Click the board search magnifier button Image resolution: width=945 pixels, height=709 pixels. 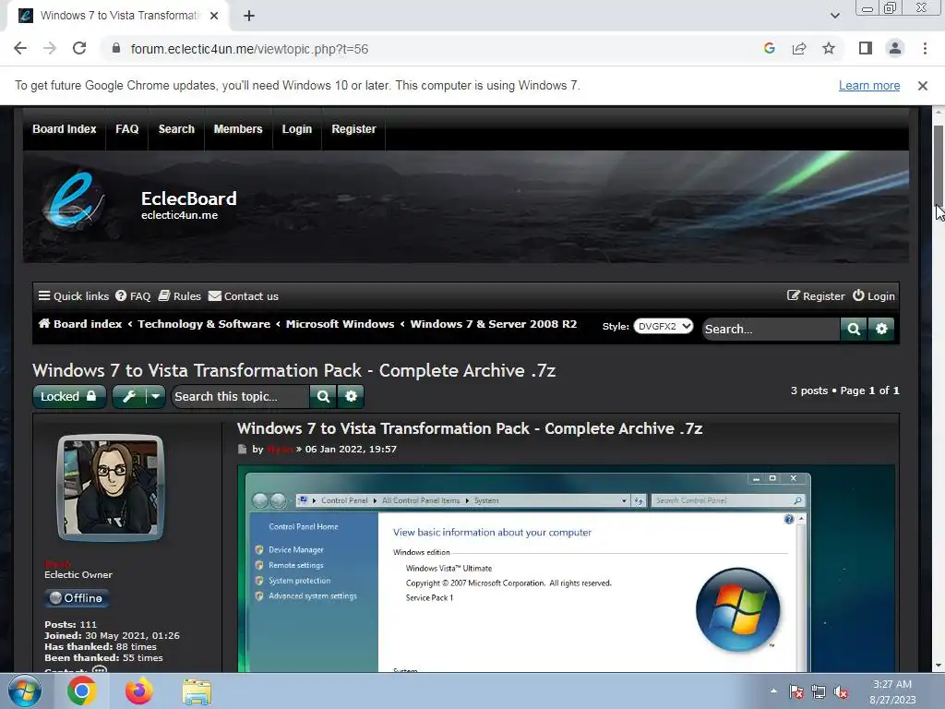click(854, 329)
